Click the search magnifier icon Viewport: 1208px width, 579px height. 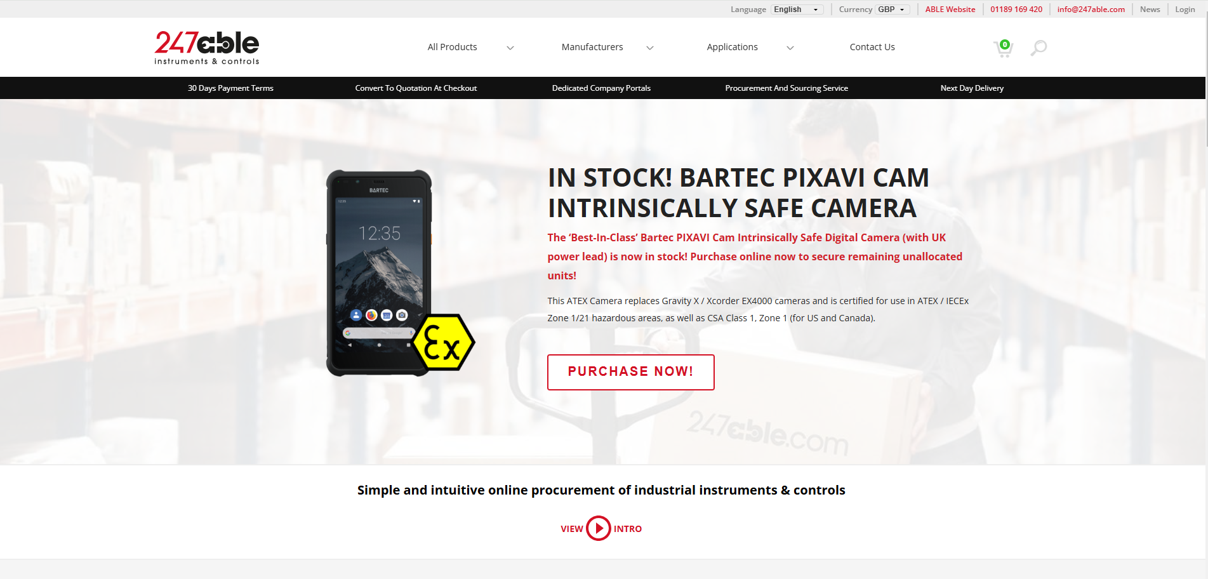[1039, 48]
